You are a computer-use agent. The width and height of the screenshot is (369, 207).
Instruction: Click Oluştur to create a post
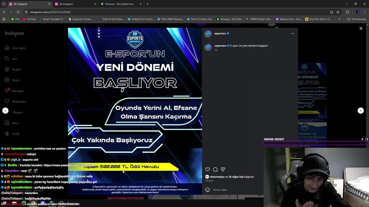coord(13,112)
